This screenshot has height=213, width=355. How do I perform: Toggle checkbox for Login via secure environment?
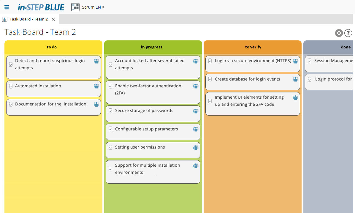210,61
